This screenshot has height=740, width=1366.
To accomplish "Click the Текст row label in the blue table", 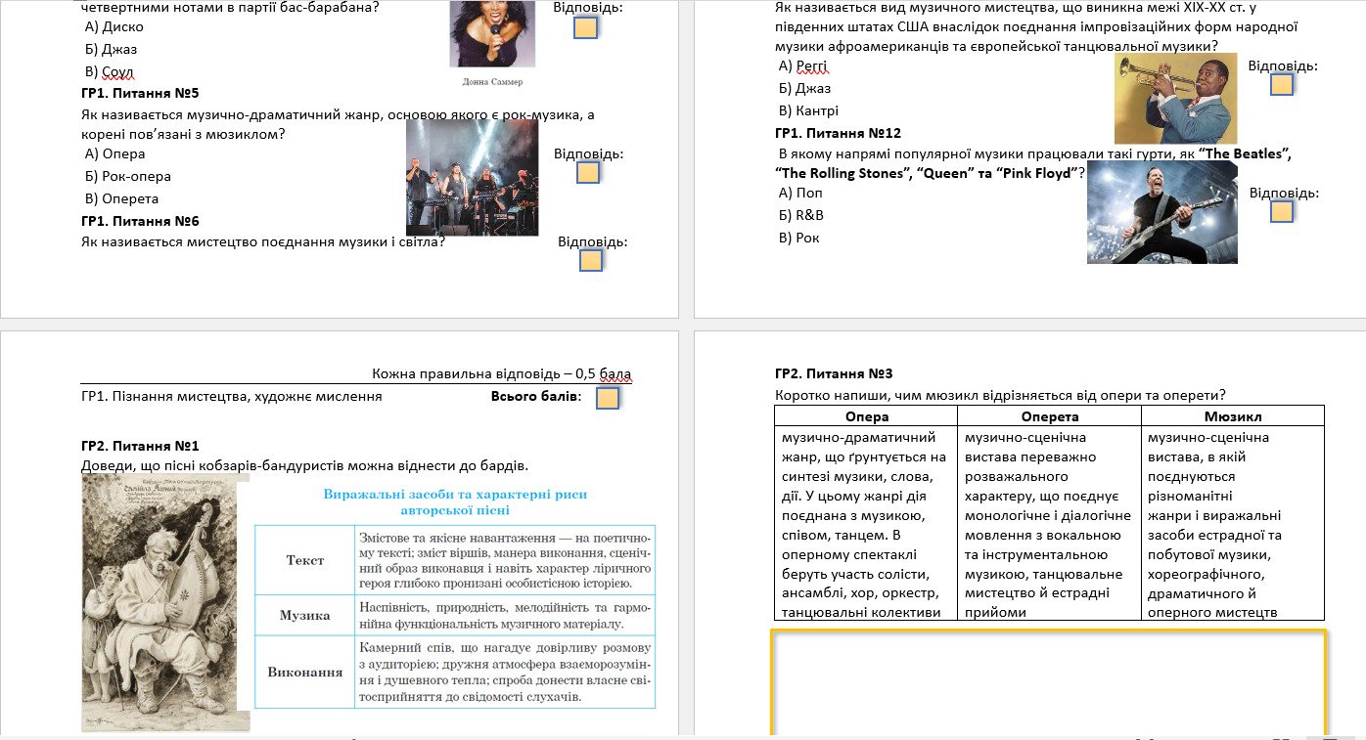I will [x=304, y=560].
